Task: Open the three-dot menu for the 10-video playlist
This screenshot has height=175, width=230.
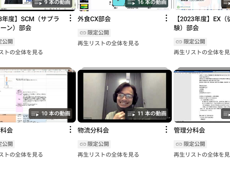Action: (x=70, y=129)
